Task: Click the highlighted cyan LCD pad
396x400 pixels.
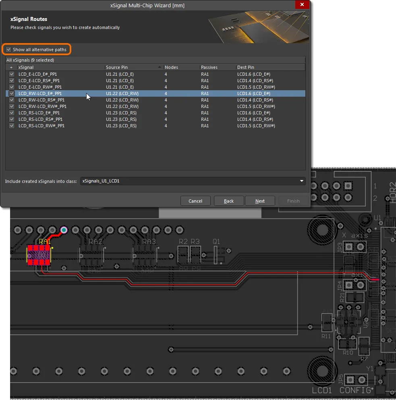Action: coord(64,230)
